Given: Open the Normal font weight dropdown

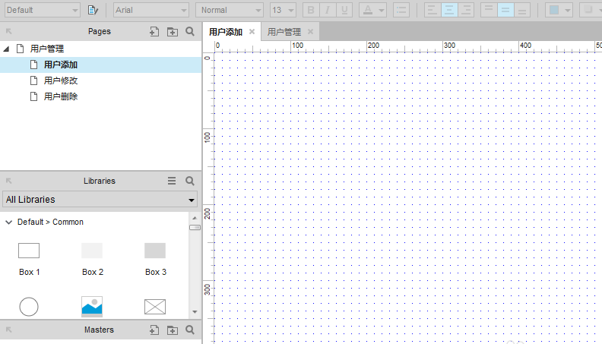Looking at the screenshot, I should point(230,10).
